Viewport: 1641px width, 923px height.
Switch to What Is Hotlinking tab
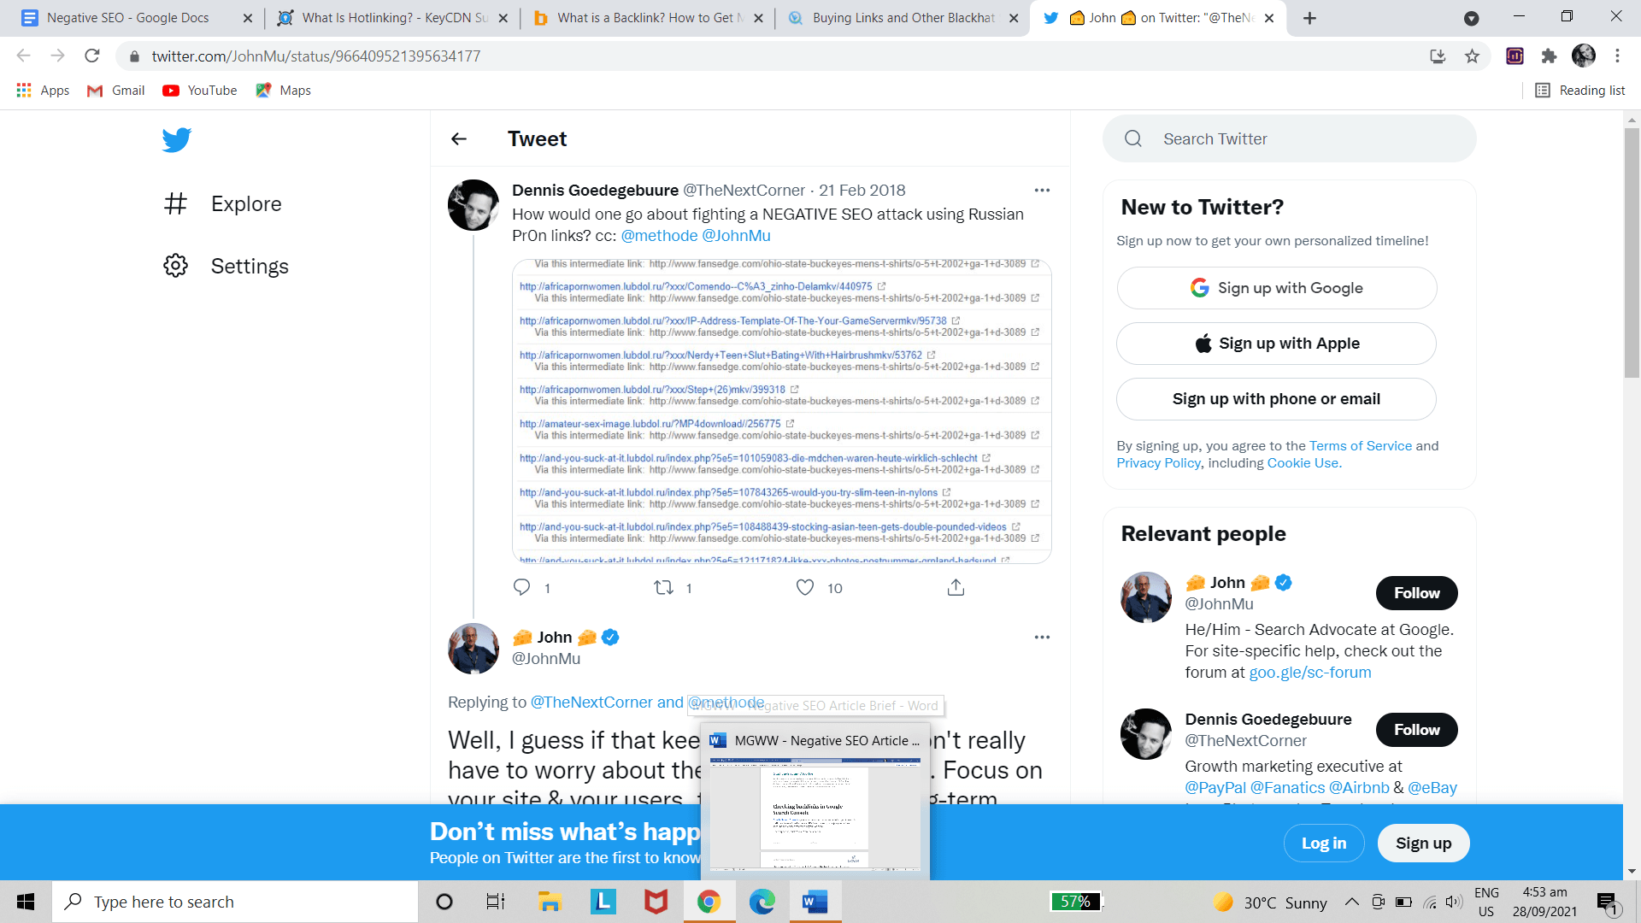coord(393,18)
